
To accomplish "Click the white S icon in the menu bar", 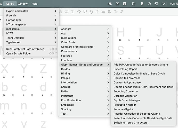I will click(x=125, y=4).
